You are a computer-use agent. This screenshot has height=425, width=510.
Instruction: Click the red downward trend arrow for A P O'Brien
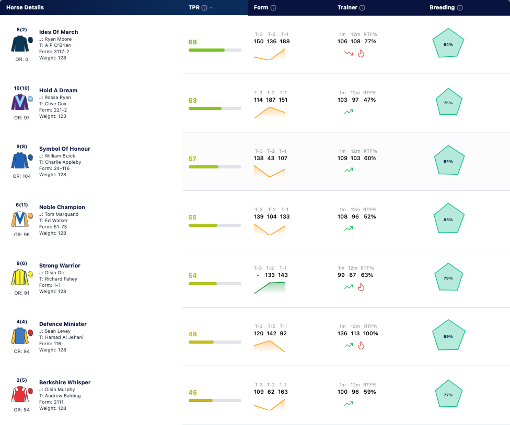click(x=349, y=53)
